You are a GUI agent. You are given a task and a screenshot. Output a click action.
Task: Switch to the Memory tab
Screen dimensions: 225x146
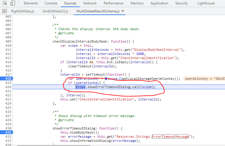tap(137, 3)
